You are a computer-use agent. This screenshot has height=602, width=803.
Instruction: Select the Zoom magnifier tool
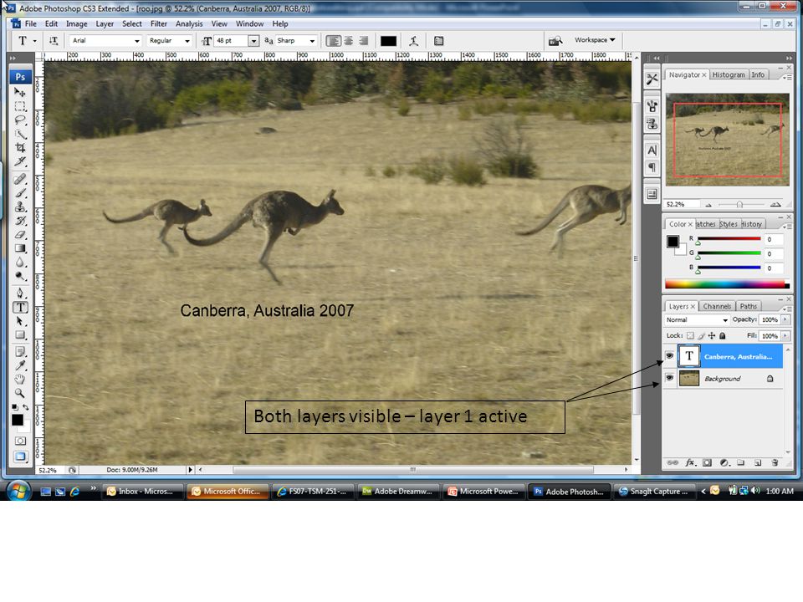coord(20,393)
